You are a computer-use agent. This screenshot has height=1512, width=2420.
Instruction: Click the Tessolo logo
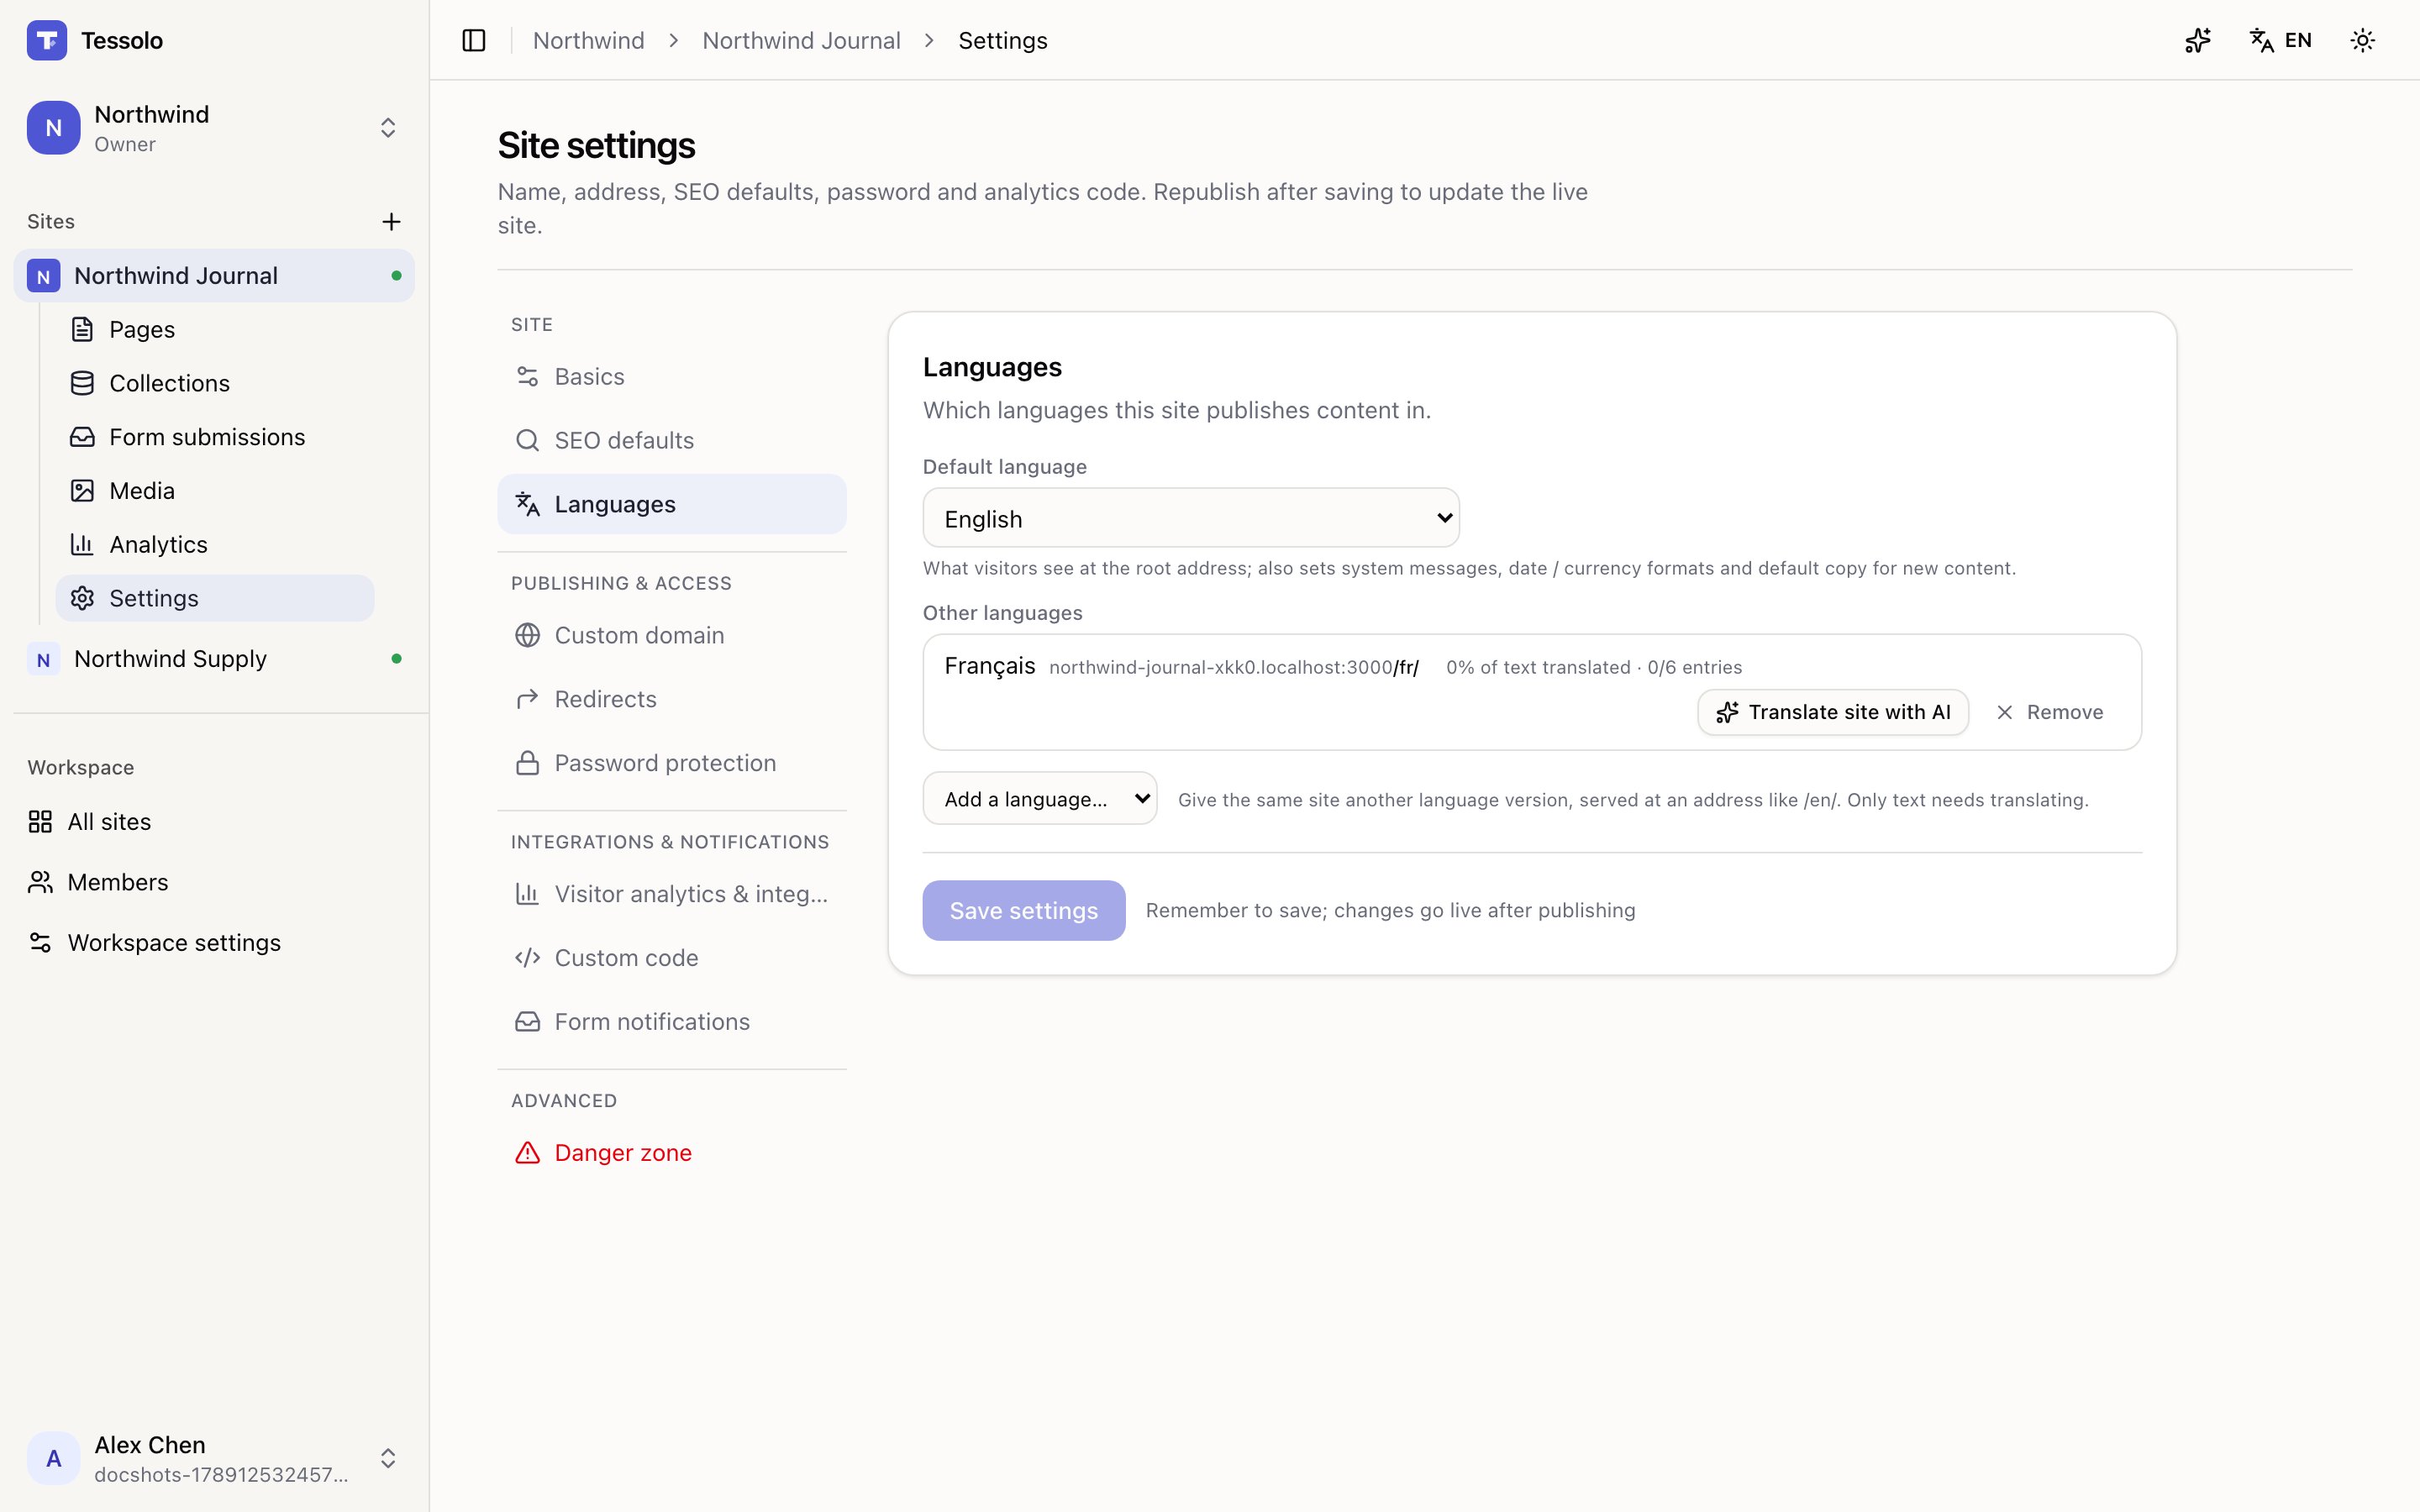click(47, 41)
